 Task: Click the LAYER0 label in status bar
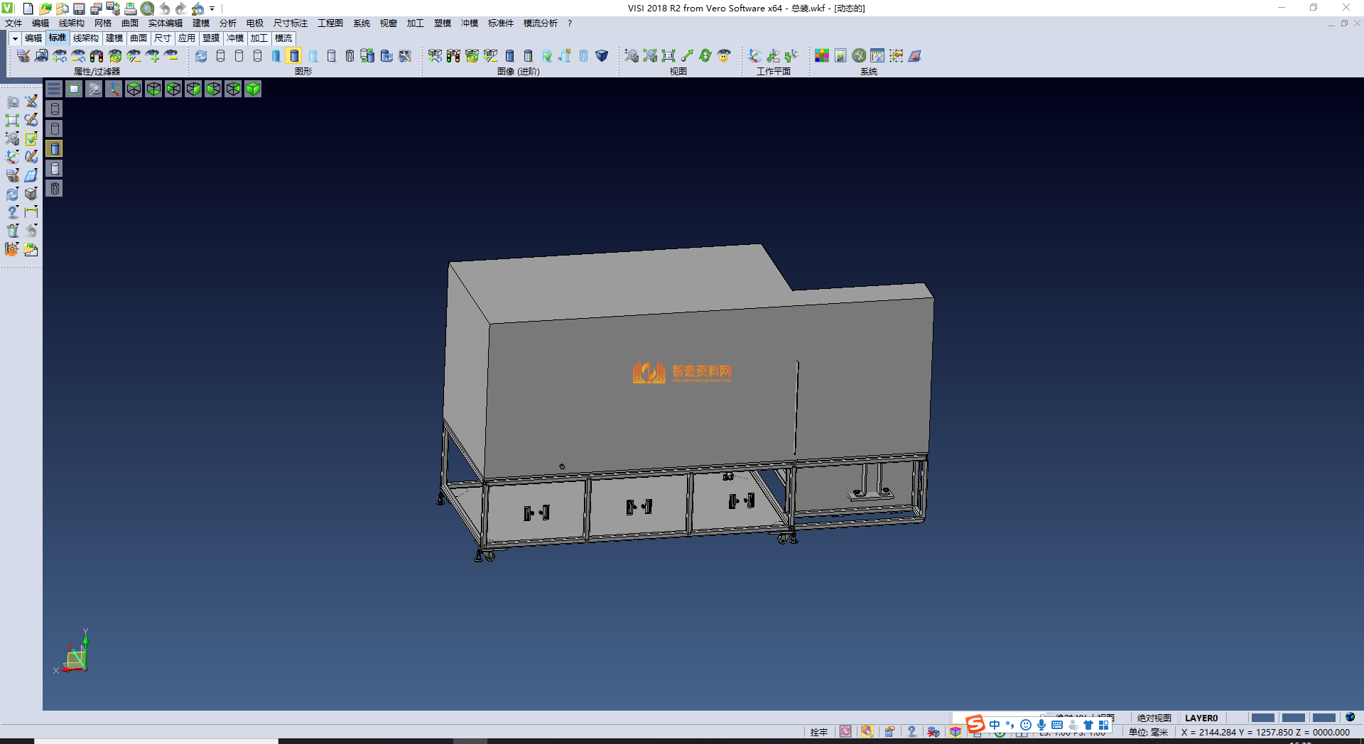[x=1201, y=718]
